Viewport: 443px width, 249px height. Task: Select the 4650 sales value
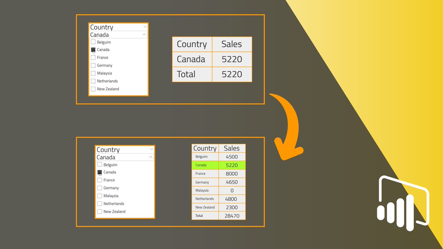click(232, 182)
